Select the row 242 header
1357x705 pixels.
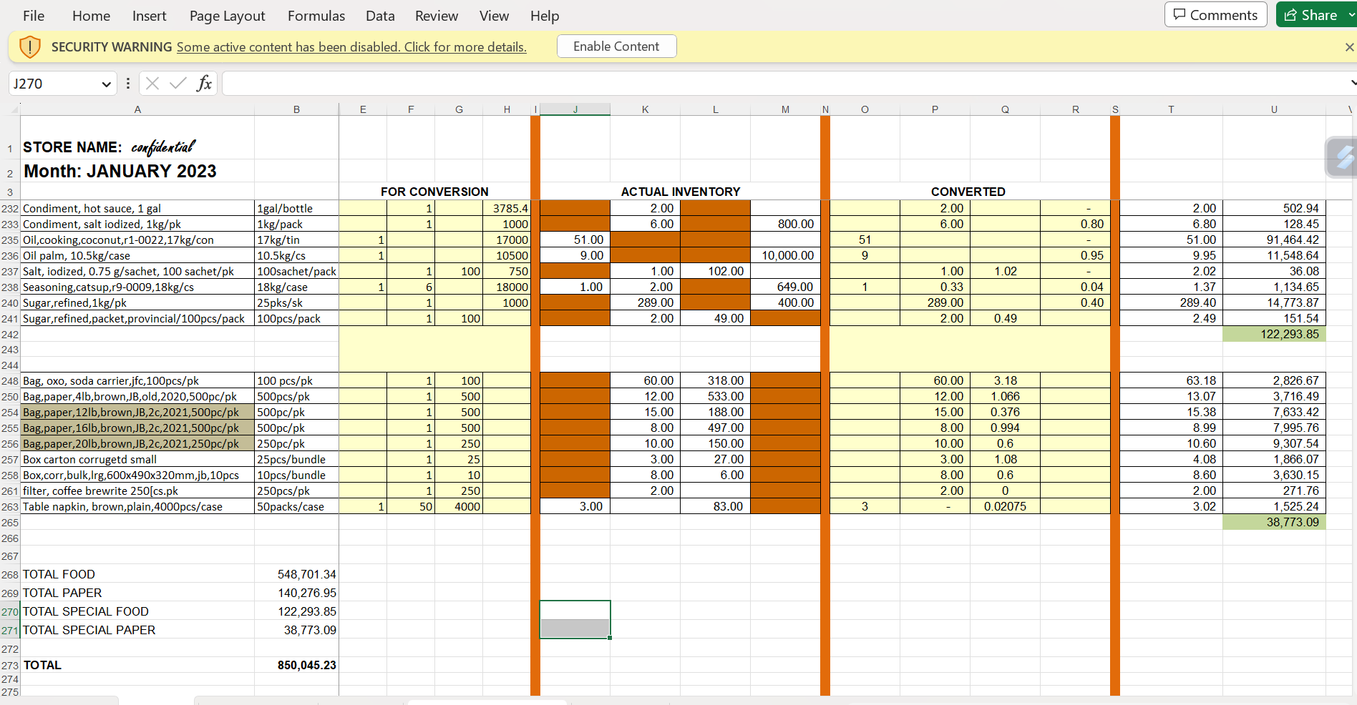tap(10, 335)
